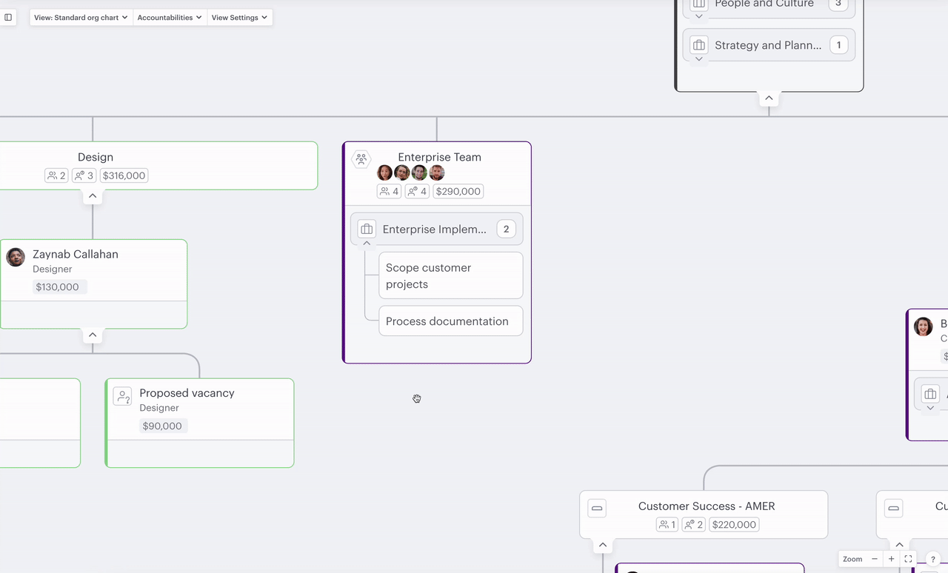Click the Enterprise Team group icon
Viewport: 948px width, 573px height.
click(361, 158)
